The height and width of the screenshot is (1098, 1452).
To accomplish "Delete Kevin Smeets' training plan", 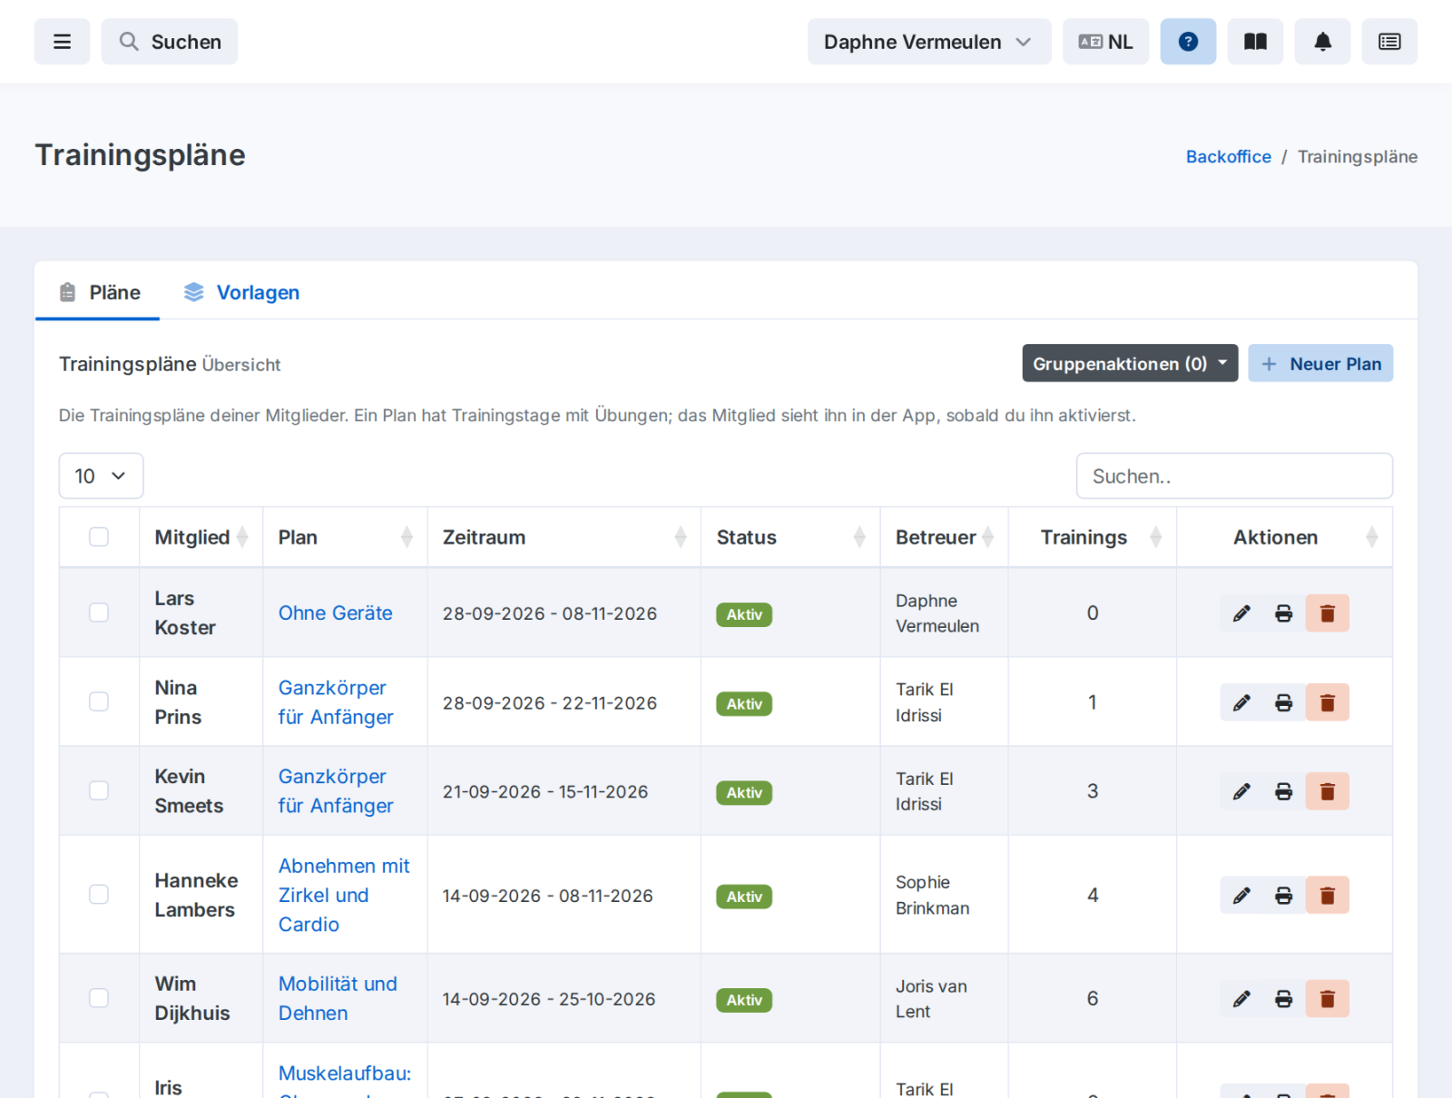I will 1328,791.
